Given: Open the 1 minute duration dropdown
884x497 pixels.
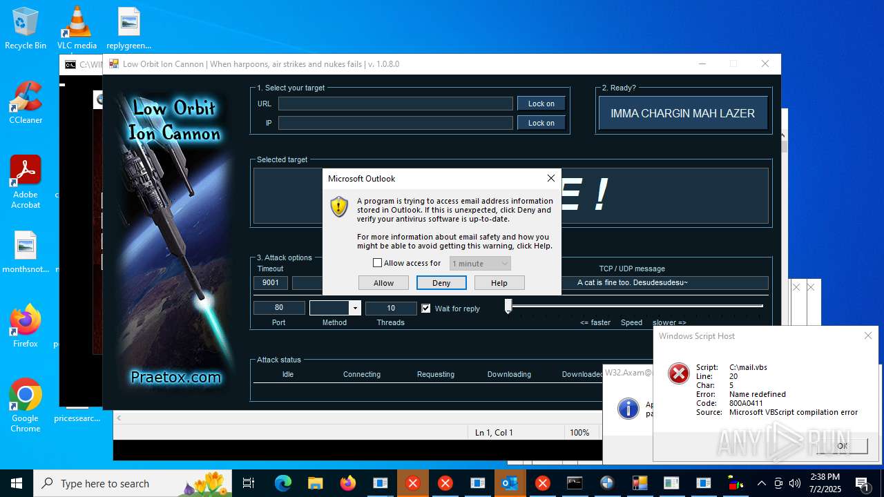Looking at the screenshot, I should click(x=480, y=264).
